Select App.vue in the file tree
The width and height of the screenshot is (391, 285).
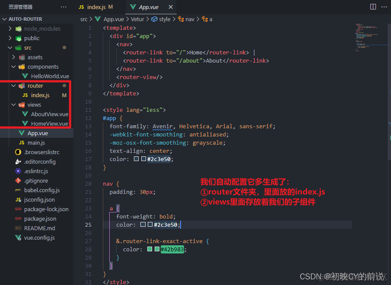click(x=37, y=133)
